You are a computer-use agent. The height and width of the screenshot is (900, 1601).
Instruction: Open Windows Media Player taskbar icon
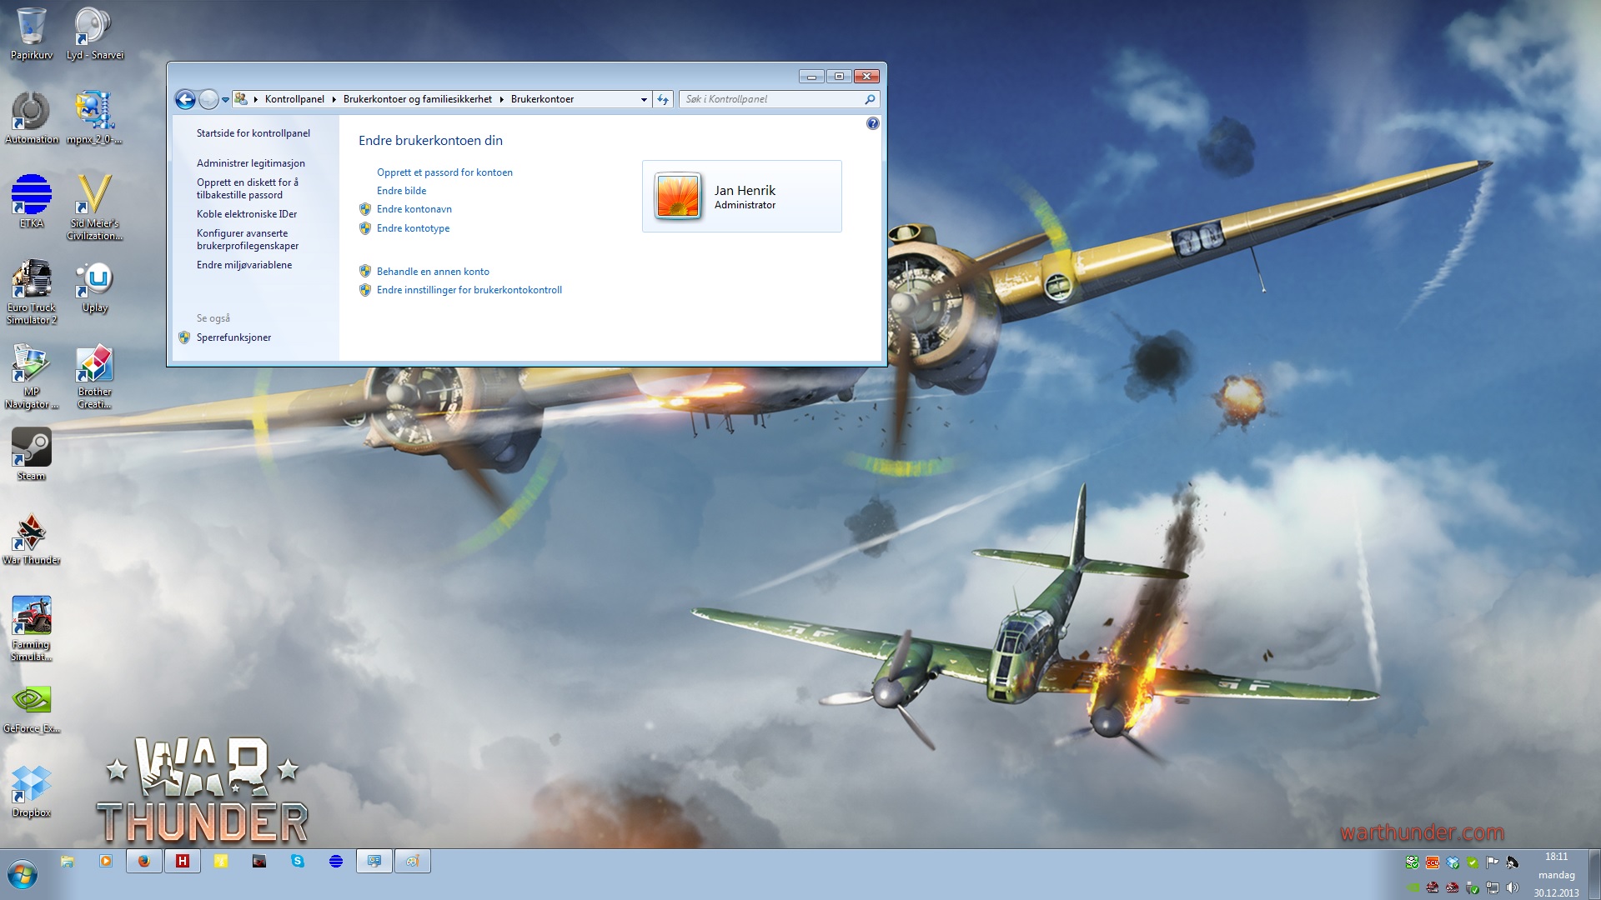click(x=106, y=862)
